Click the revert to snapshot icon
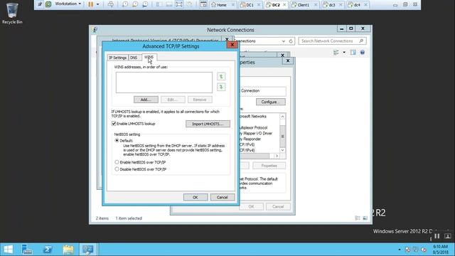The image size is (455, 256). click(x=135, y=4)
